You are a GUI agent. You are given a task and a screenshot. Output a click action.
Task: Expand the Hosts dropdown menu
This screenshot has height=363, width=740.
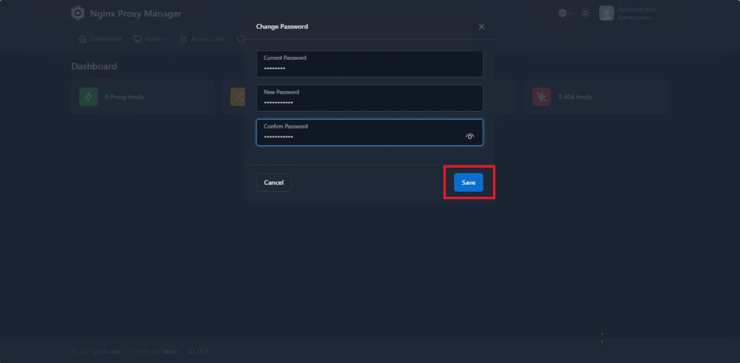150,39
